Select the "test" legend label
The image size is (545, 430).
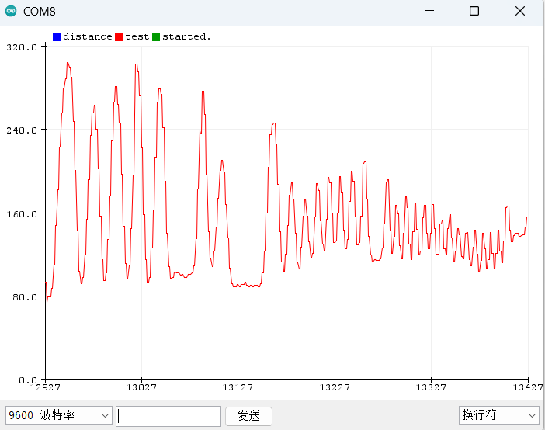[137, 36]
